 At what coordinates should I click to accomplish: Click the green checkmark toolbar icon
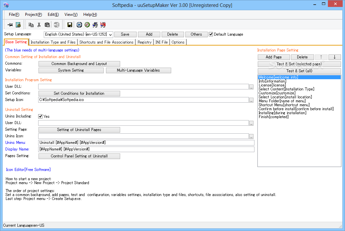(87, 25)
